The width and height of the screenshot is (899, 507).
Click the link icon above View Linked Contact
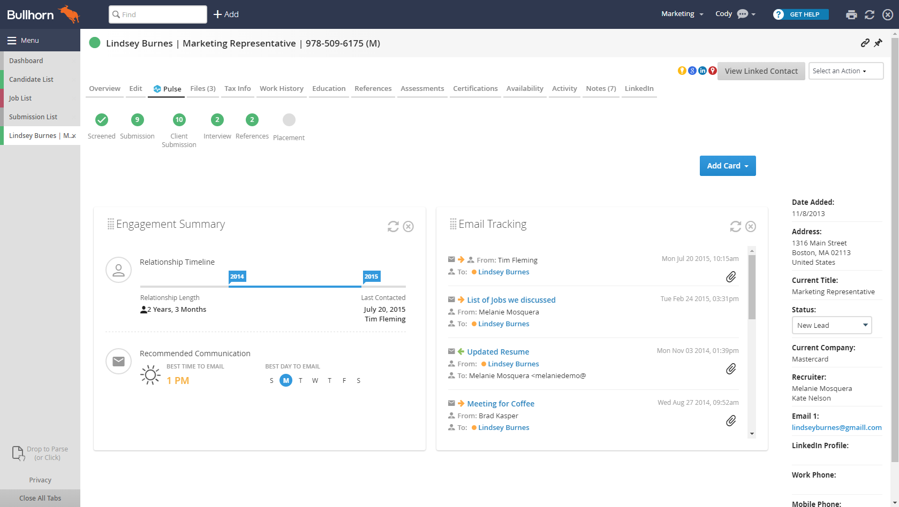[865, 43]
